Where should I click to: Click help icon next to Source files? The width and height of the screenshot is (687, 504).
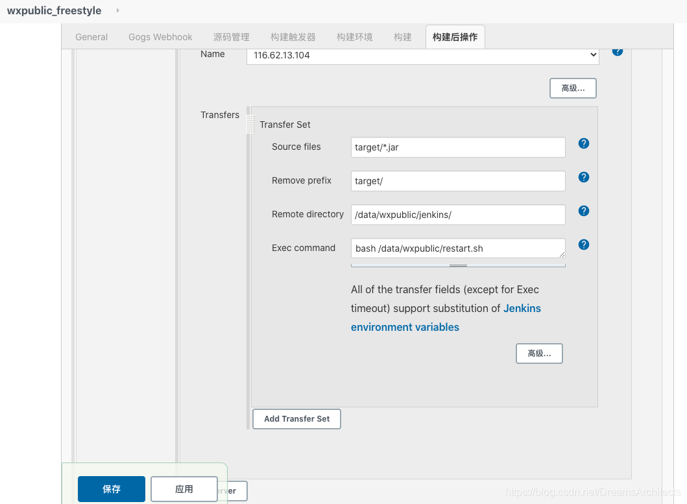click(x=583, y=144)
